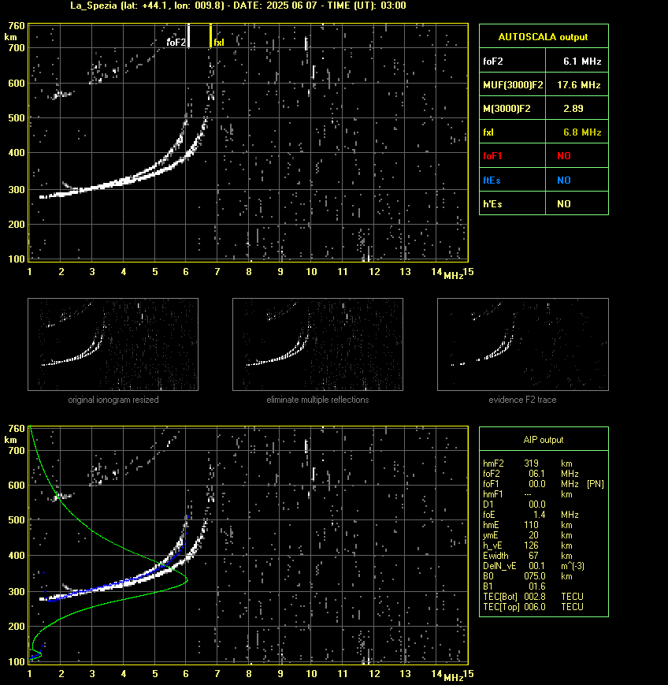Click the 'evidence F2 trace' caption
This screenshot has width=668, height=685.
(x=522, y=400)
